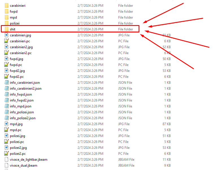Viewport: 219px width, 170px height.
Task: Click the JSON File type of info_mpd.json
Action: click(125, 106)
